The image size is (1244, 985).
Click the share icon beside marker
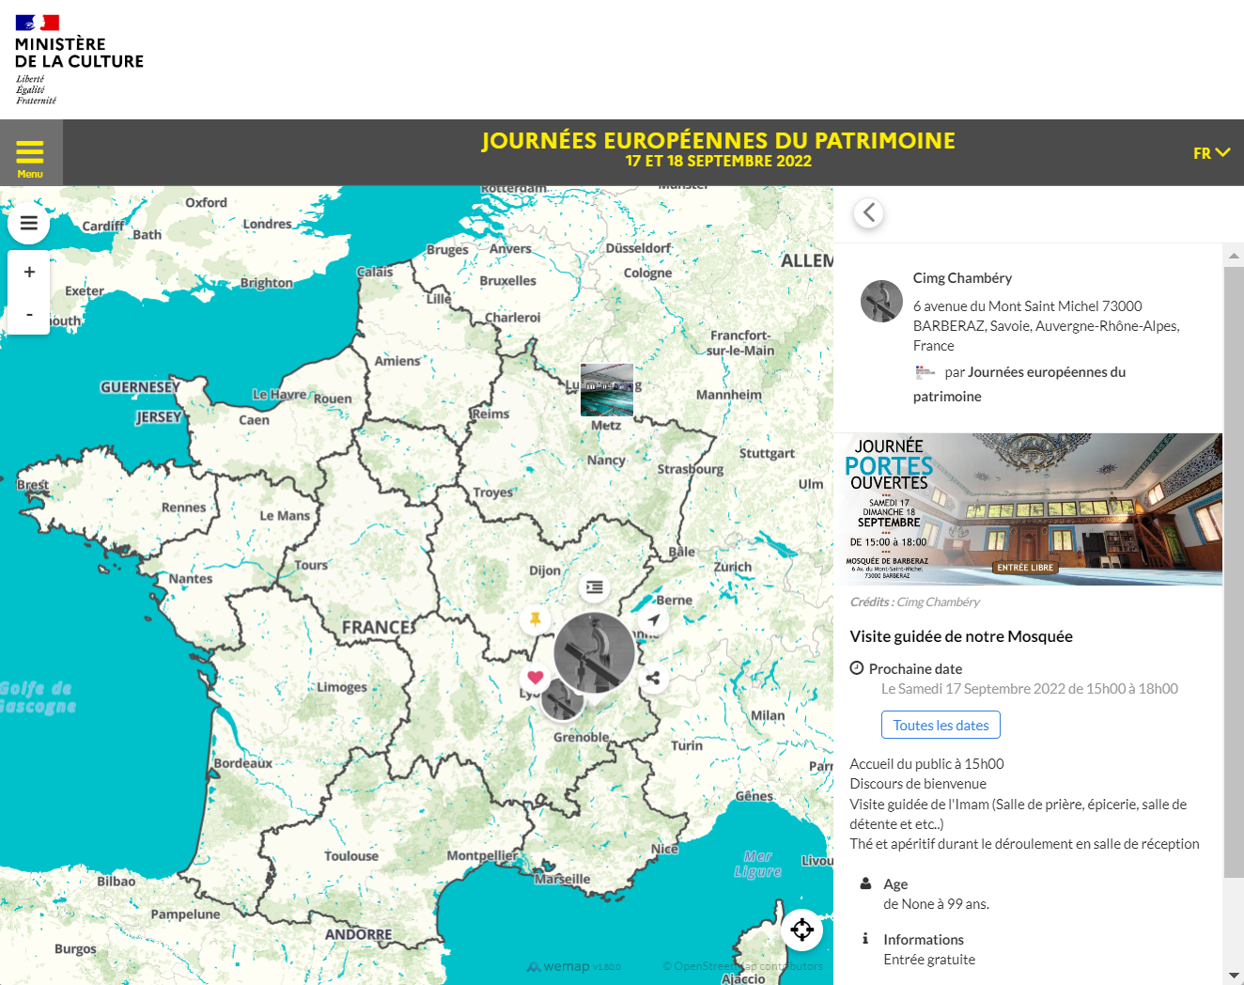coord(653,678)
